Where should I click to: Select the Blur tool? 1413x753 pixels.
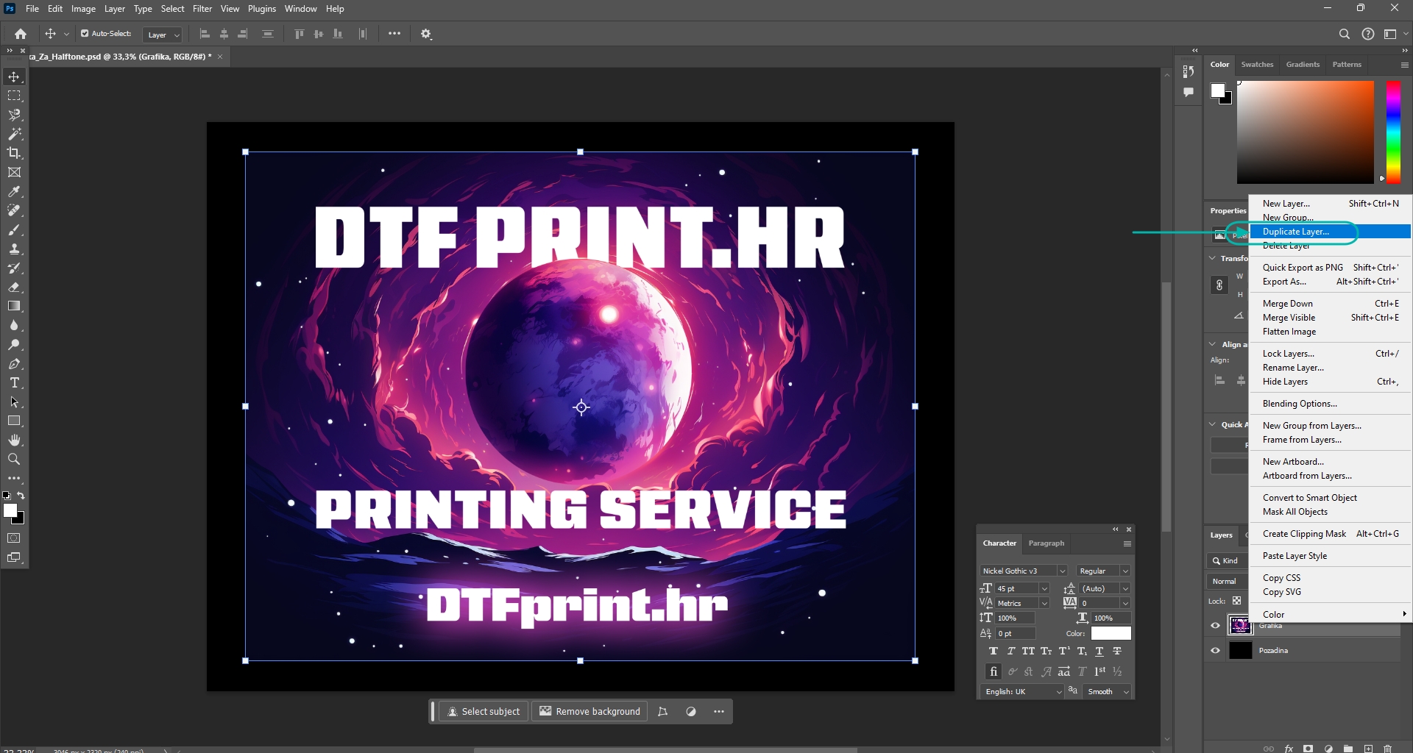coord(14,325)
